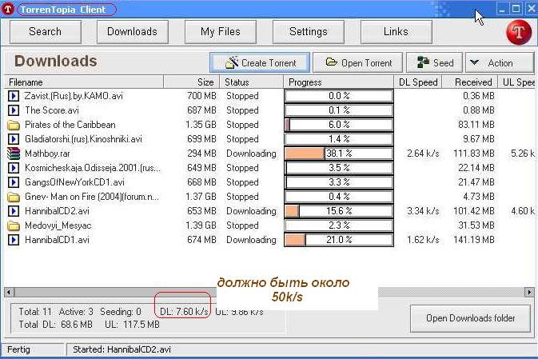Click video icon of HannibalCD1.avi
The image size is (538, 359).
(x=14, y=240)
